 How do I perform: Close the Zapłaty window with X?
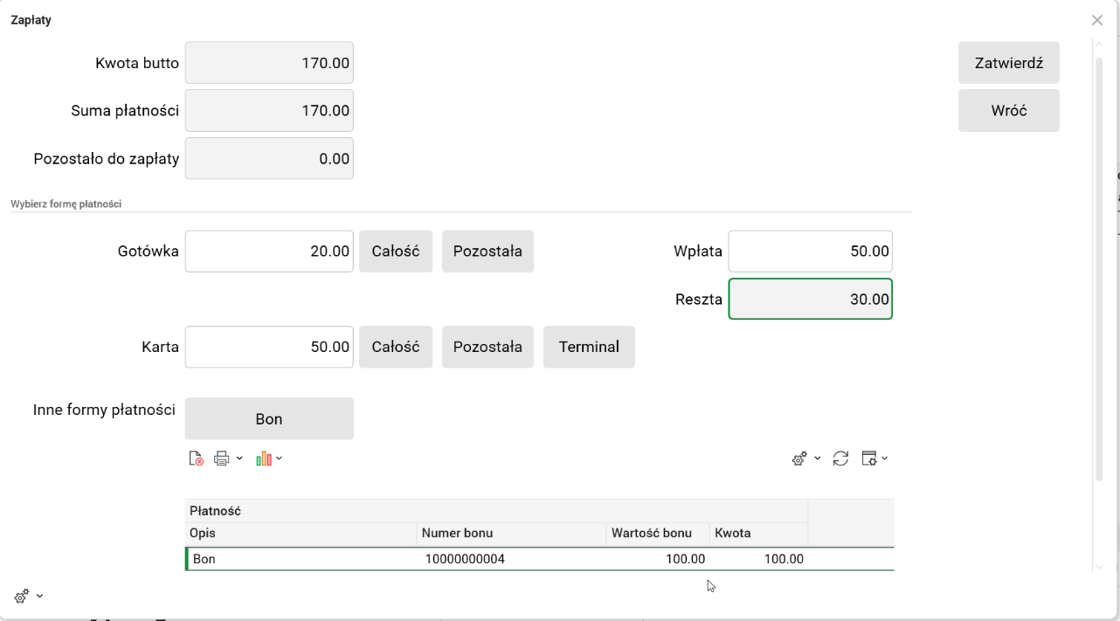pos(1097,20)
